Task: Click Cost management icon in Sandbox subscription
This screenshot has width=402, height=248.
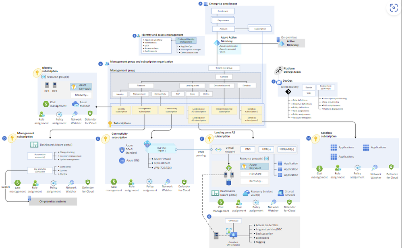Action: 319,169
